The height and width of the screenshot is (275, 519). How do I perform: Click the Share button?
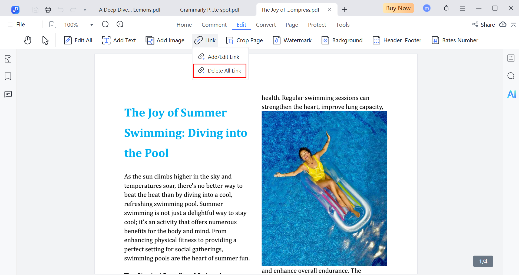click(x=484, y=25)
